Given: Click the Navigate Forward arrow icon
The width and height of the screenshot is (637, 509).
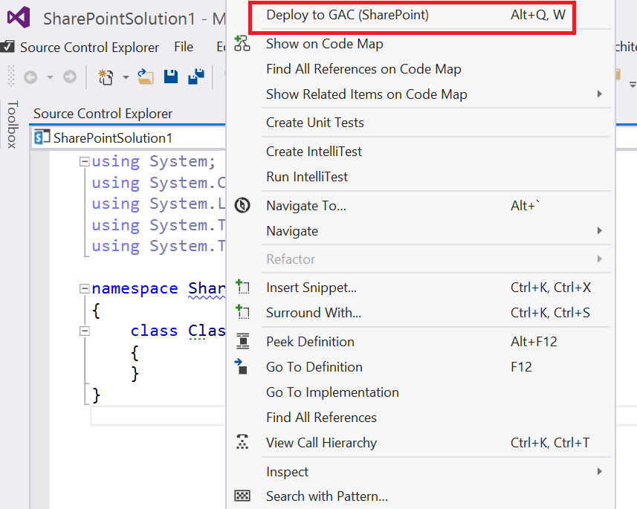Looking at the screenshot, I should (69, 77).
